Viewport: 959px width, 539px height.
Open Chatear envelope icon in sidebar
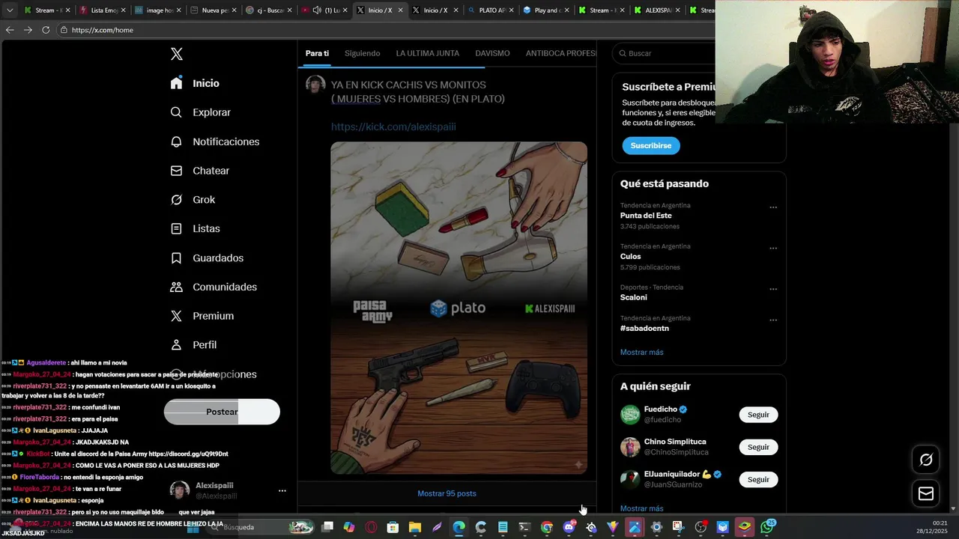(176, 171)
